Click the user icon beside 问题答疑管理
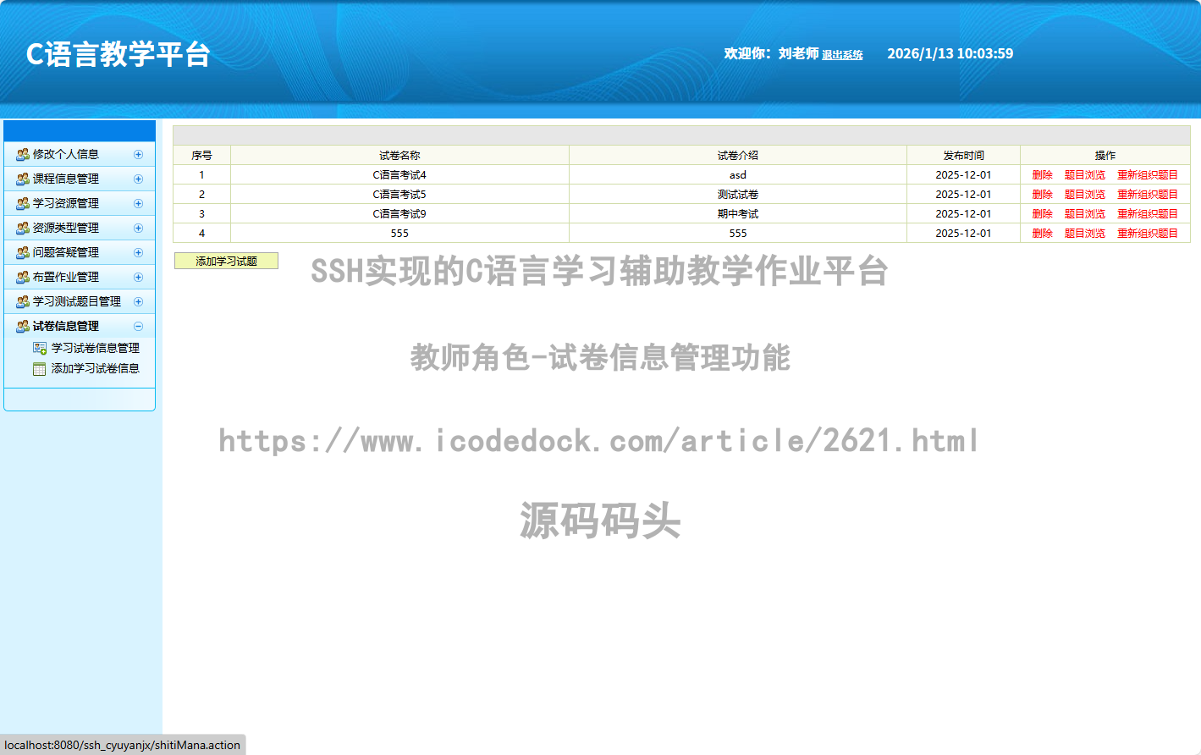Viewport: 1201px width, 755px height. (x=23, y=253)
